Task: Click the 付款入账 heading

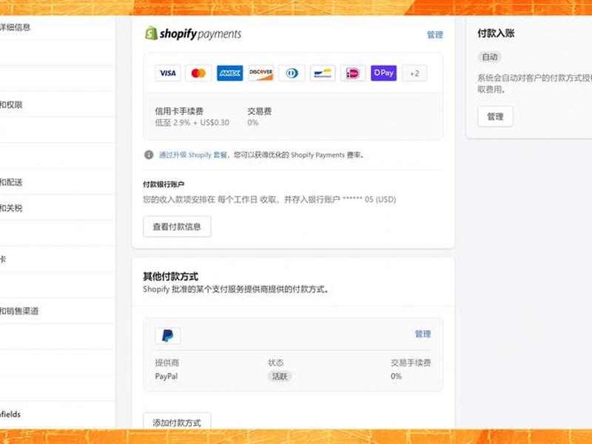Action: pyautogui.click(x=496, y=33)
